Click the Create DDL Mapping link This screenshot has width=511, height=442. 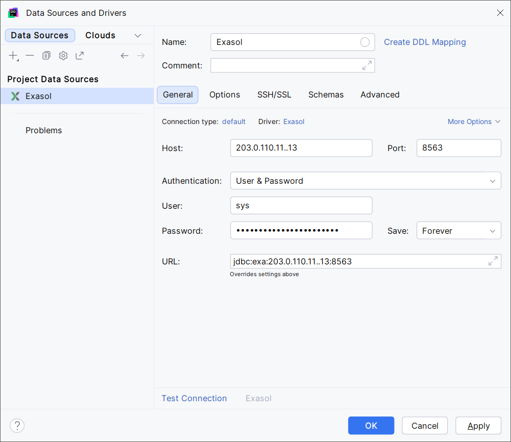(425, 42)
